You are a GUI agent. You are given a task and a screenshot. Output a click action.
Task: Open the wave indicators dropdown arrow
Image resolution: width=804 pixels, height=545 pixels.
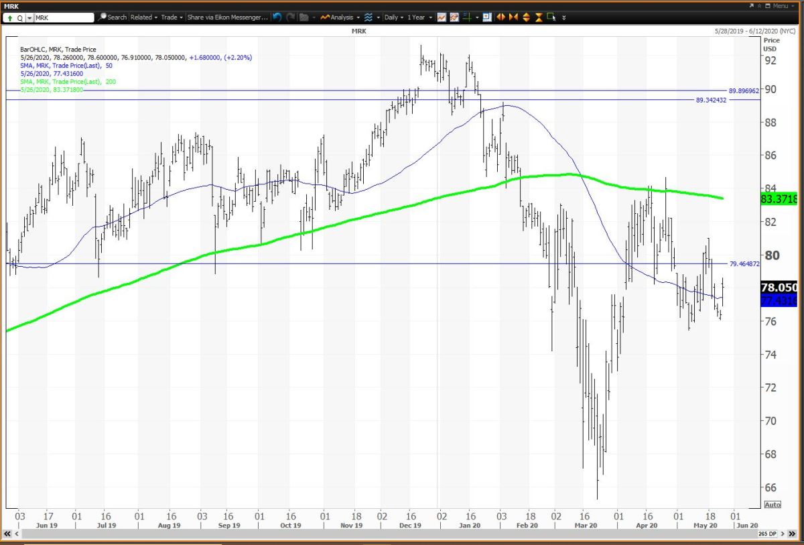(x=378, y=17)
